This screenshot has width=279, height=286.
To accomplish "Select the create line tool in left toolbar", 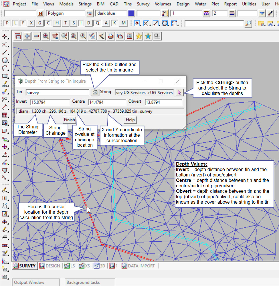I will 5,52.
